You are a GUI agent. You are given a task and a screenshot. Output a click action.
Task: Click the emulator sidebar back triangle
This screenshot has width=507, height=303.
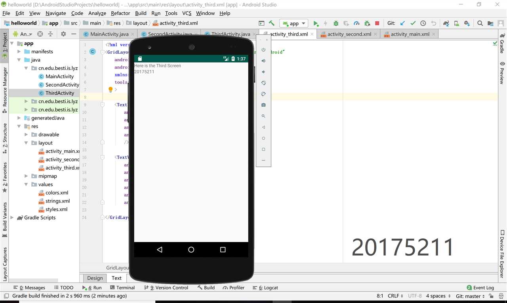coord(263,127)
